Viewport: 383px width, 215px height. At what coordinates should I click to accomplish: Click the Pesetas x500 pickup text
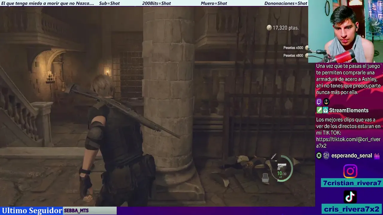click(293, 48)
